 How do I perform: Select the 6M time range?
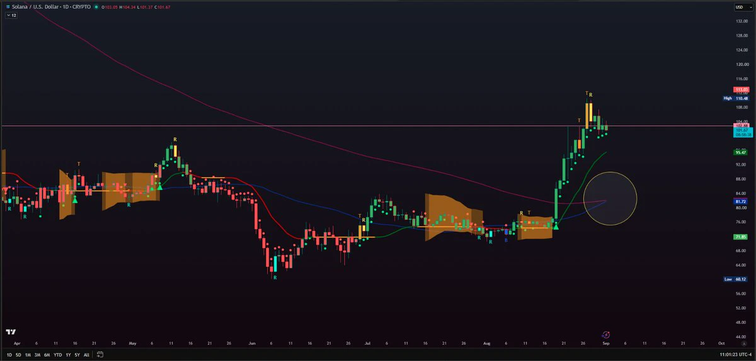point(47,355)
